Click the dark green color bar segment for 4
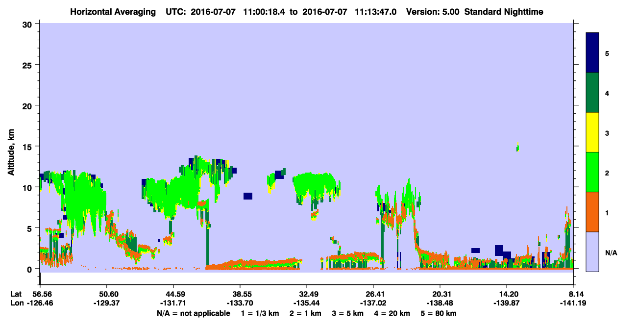Viewport: 637px width, 327px height. point(592,93)
